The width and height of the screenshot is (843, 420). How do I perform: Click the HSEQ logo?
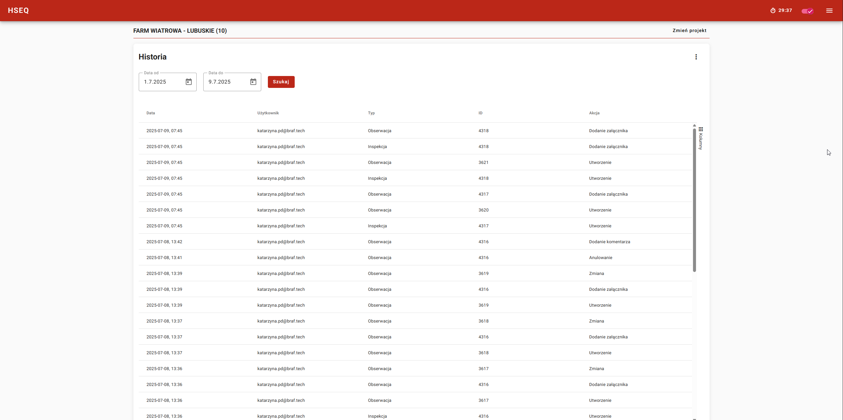pyautogui.click(x=19, y=11)
